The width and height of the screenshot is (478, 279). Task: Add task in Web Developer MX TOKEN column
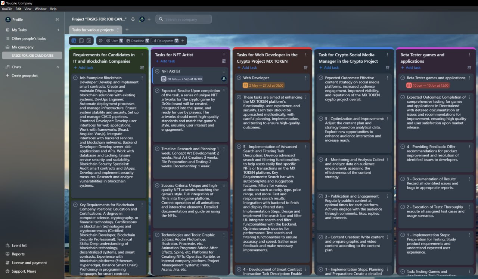[x=247, y=68]
